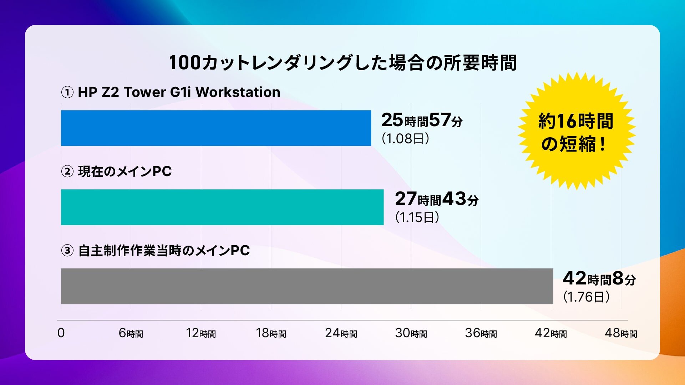
Task: Click the blue HP workstation bar
Action: [216, 128]
